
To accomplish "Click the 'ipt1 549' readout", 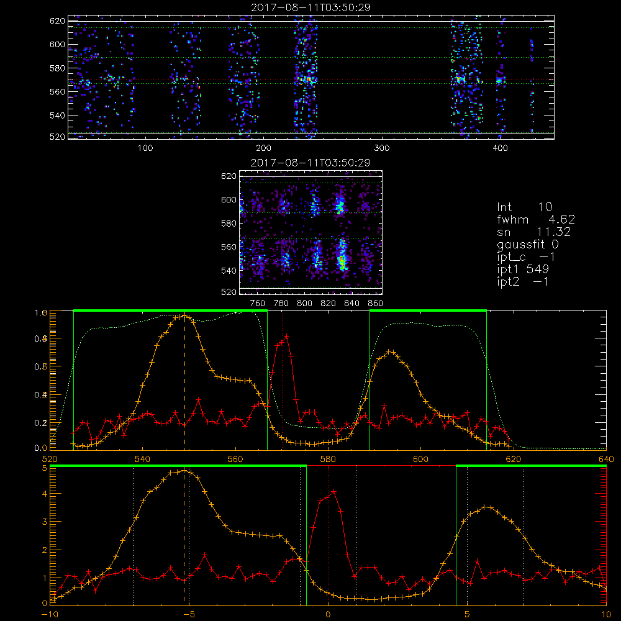I will tap(523, 270).
